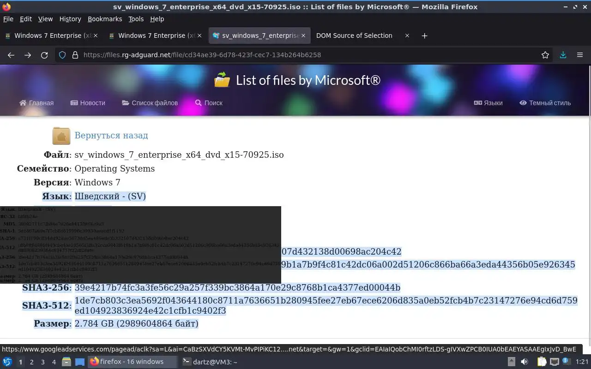591x369 pixels.
Task: Open the volume speaker tray icon
Action: [525, 362]
